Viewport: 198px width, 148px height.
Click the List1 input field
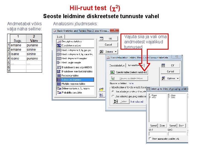[158, 134]
